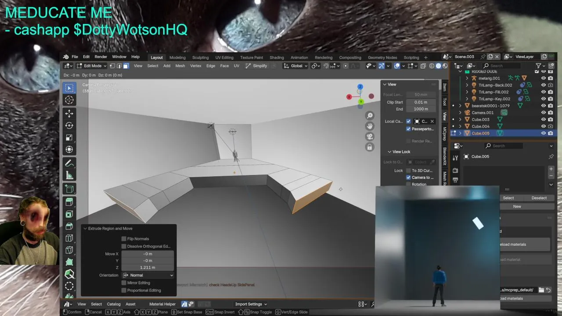Open Import Settings dropdown
562x316 pixels.
[x=251, y=304]
